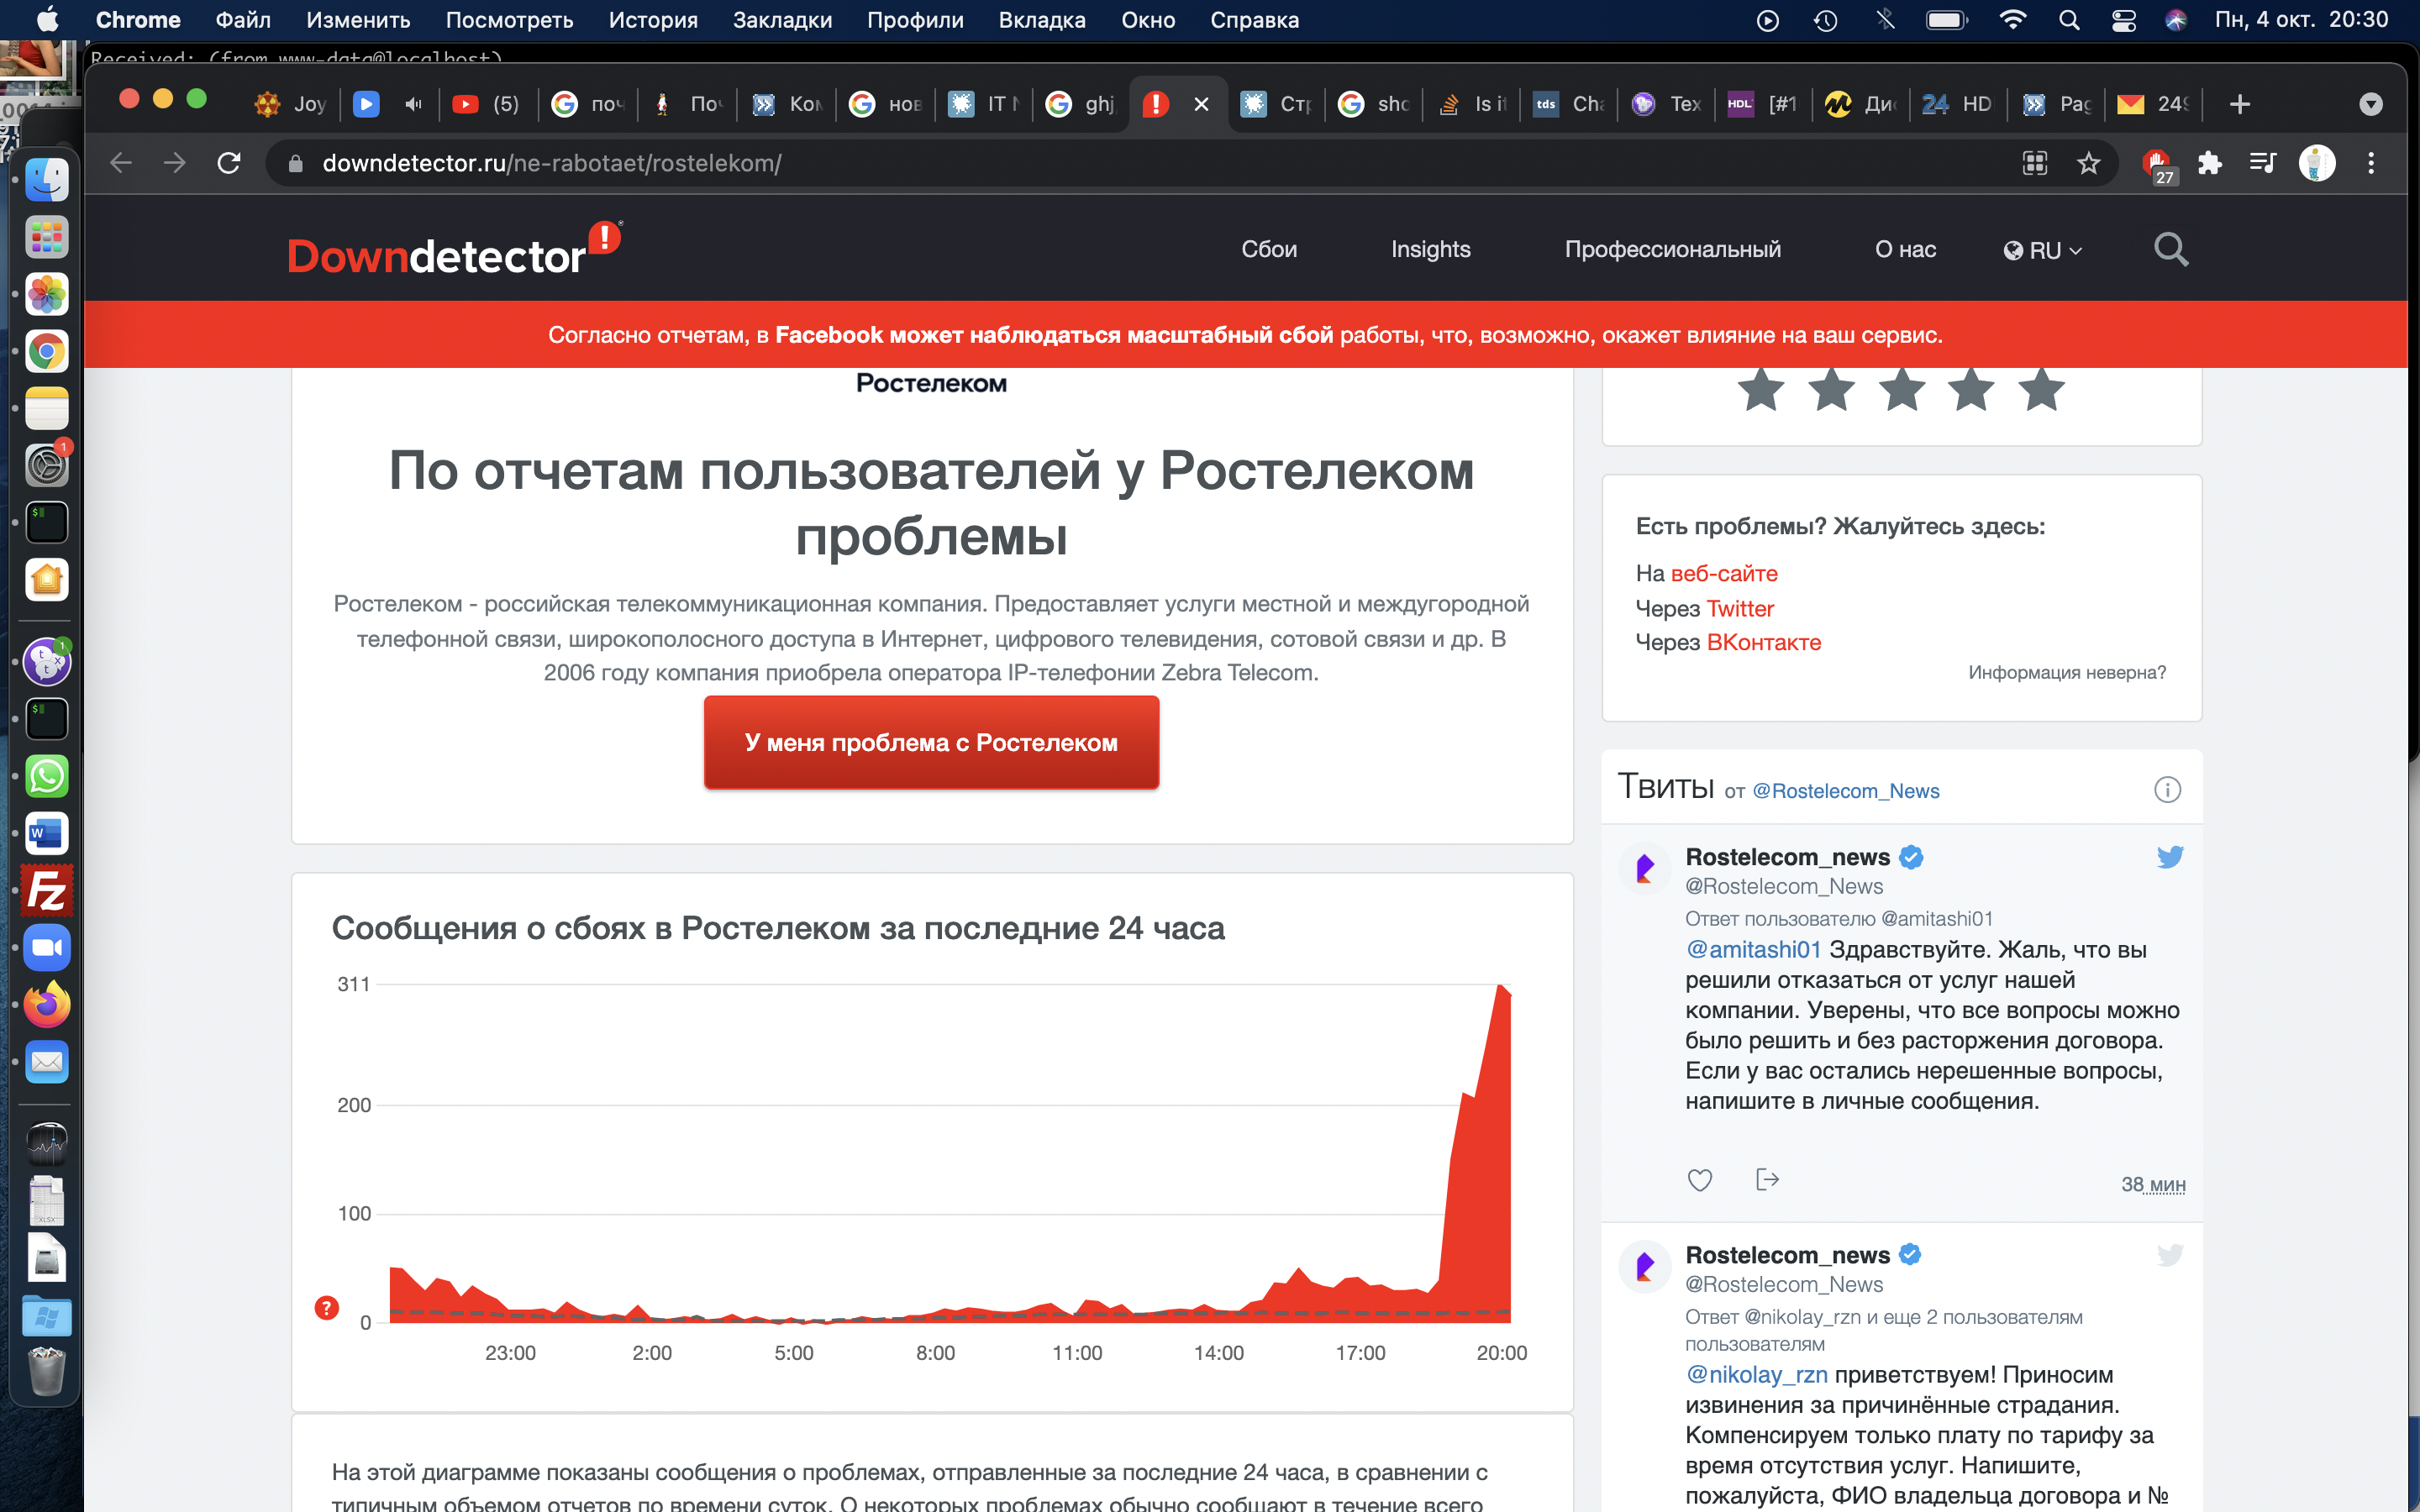Switch to the YouTube (5) tab
The height and width of the screenshot is (1512, 2420).
click(x=487, y=104)
